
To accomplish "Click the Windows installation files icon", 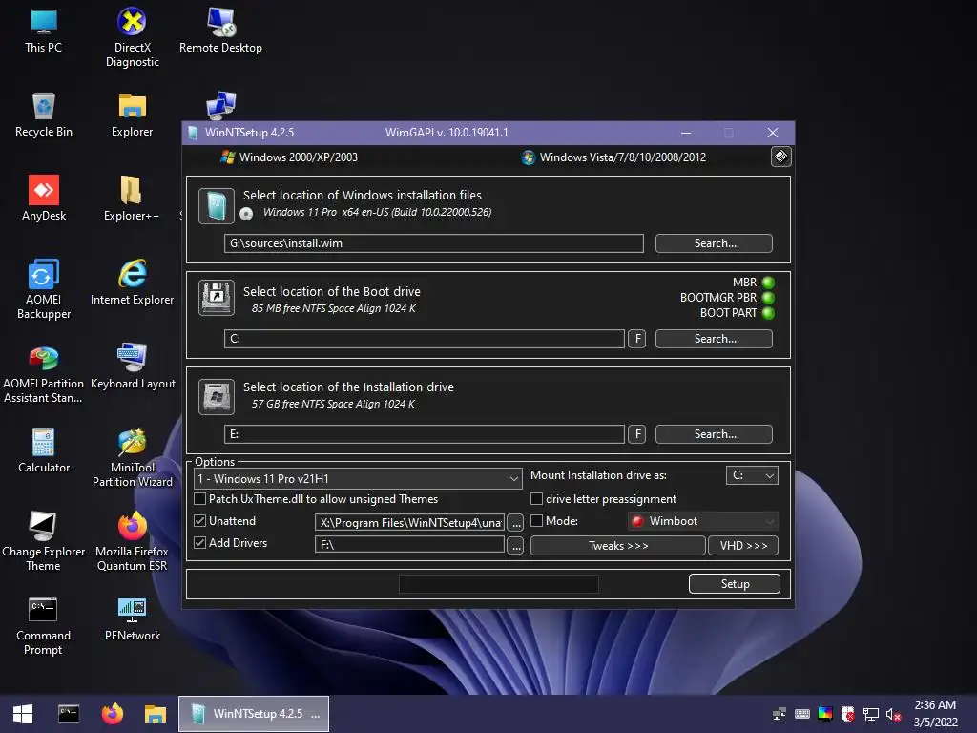I will pyautogui.click(x=217, y=206).
